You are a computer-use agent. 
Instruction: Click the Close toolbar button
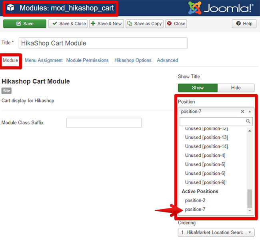coord(176,24)
